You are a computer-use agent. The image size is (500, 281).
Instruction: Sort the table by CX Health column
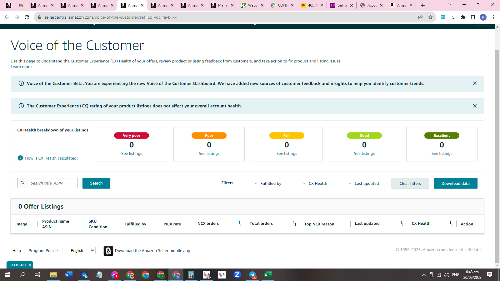click(451, 224)
